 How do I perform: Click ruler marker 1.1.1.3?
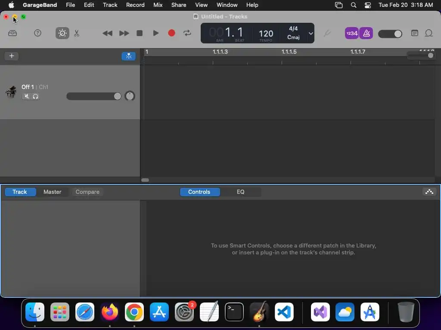click(220, 52)
